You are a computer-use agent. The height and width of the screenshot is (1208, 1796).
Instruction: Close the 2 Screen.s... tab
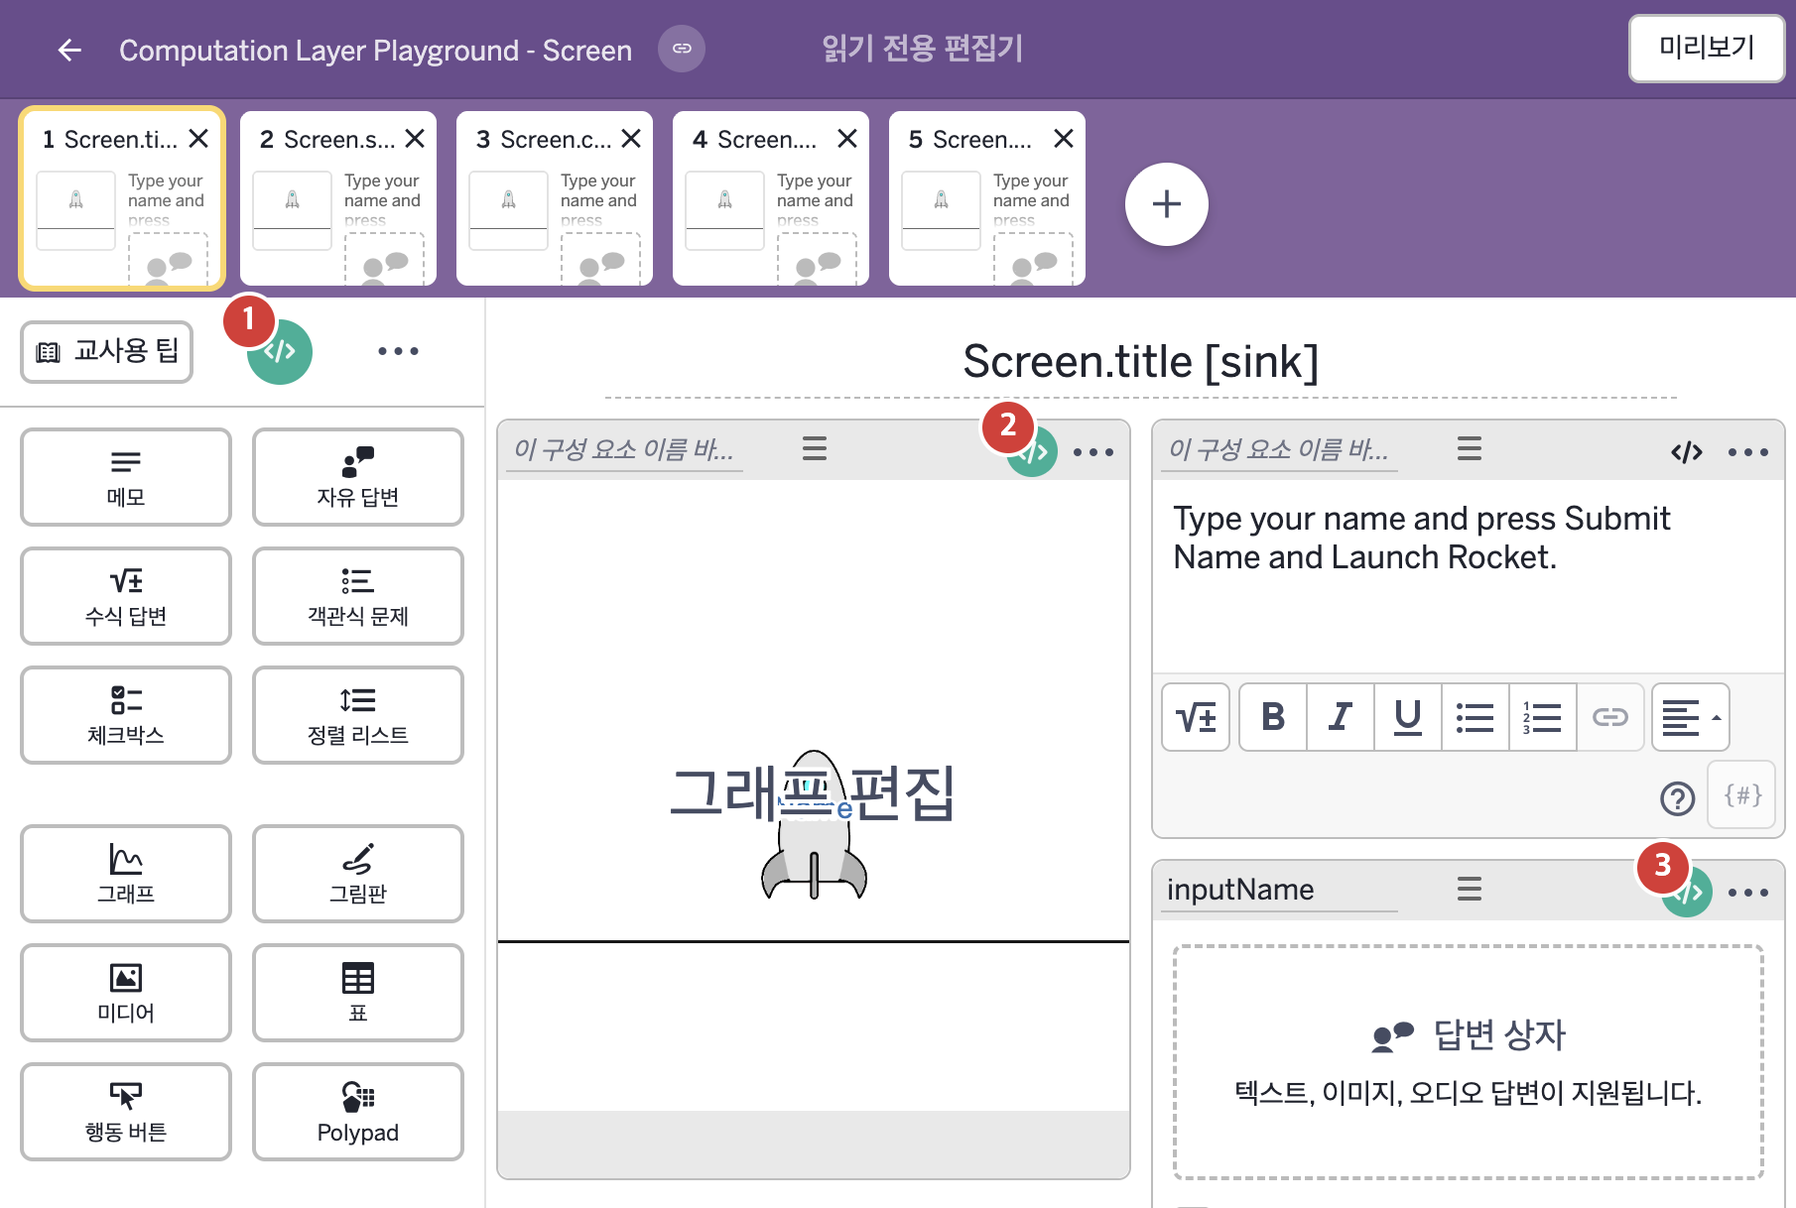(x=415, y=139)
